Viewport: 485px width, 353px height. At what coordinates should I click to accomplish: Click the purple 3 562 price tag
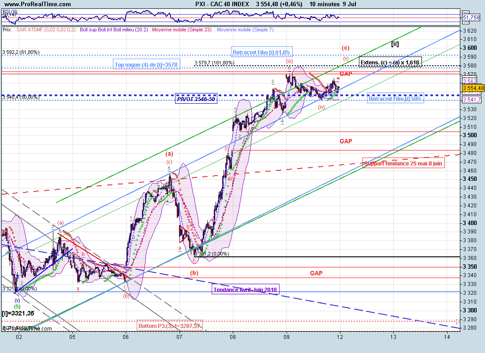click(x=470, y=82)
